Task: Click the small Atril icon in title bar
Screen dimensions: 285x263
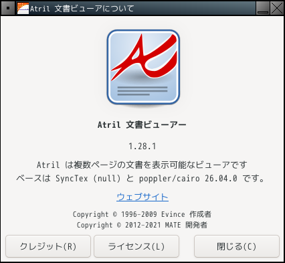Action: pyautogui.click(x=23, y=8)
